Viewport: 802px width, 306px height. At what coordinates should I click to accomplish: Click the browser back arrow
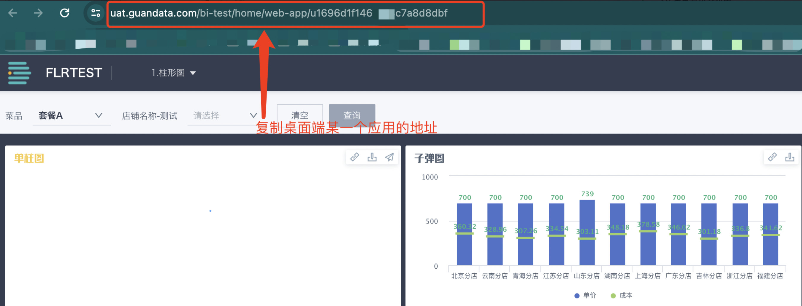click(12, 13)
